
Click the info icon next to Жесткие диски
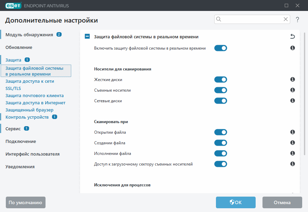tap(292, 79)
